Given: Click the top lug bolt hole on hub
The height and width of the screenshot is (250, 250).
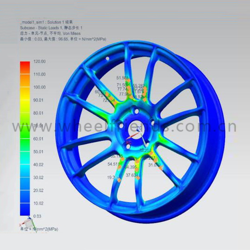Looking at the screenshot, I should click(137, 111).
